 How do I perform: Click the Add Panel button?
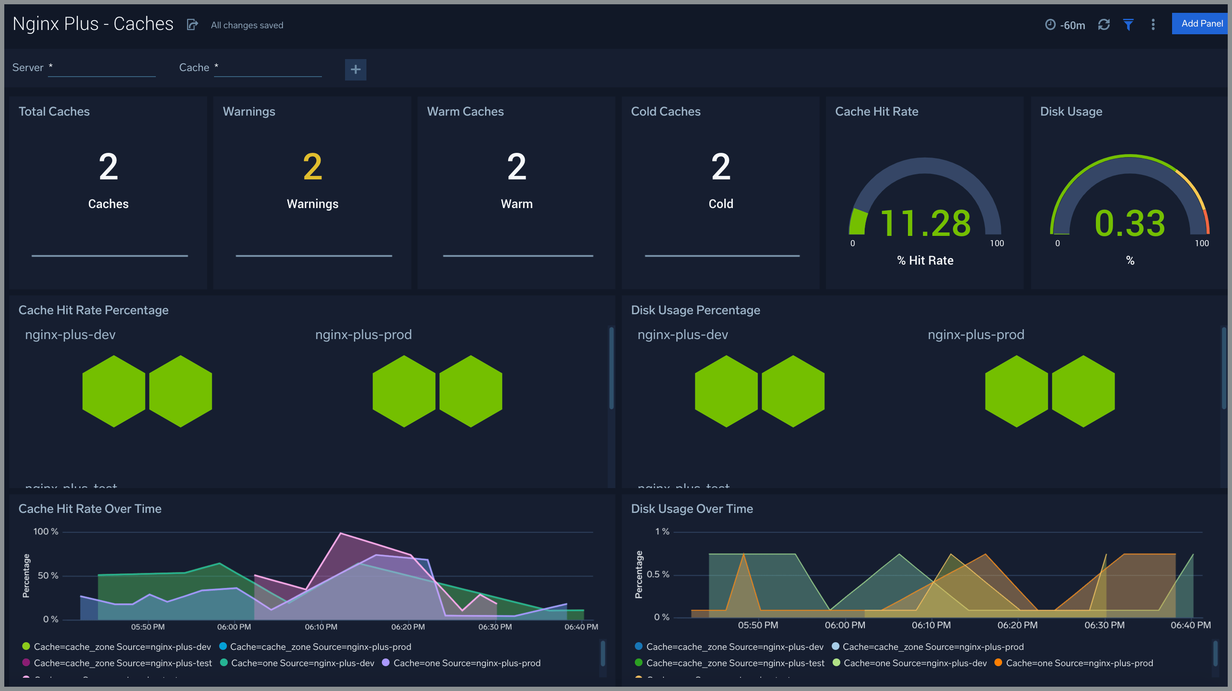(x=1200, y=23)
